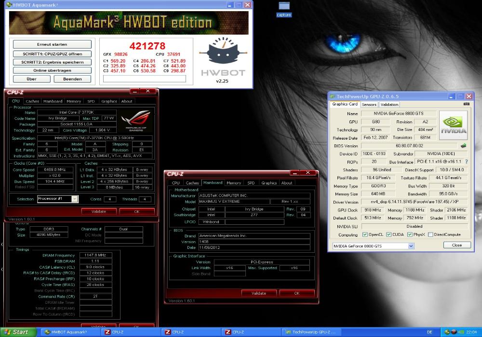This screenshot has width=482, height=337.
Task: Toggle the CUDA checkbox in GPU-Z
Action: click(389, 234)
